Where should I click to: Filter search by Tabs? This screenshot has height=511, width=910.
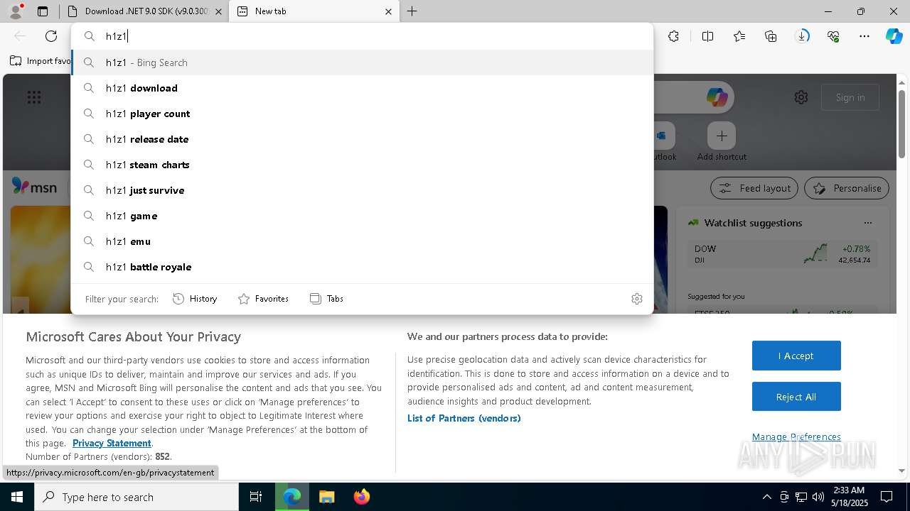tap(326, 299)
